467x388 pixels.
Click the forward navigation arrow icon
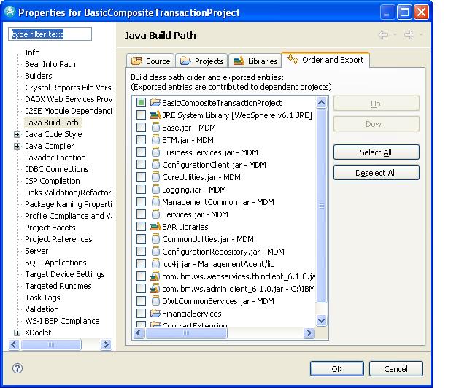coord(409,35)
